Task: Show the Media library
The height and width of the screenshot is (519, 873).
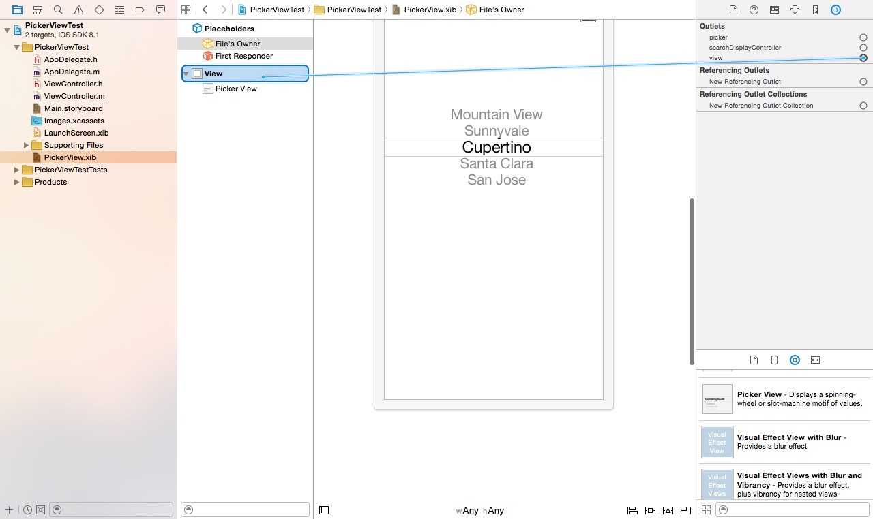Action: [815, 360]
